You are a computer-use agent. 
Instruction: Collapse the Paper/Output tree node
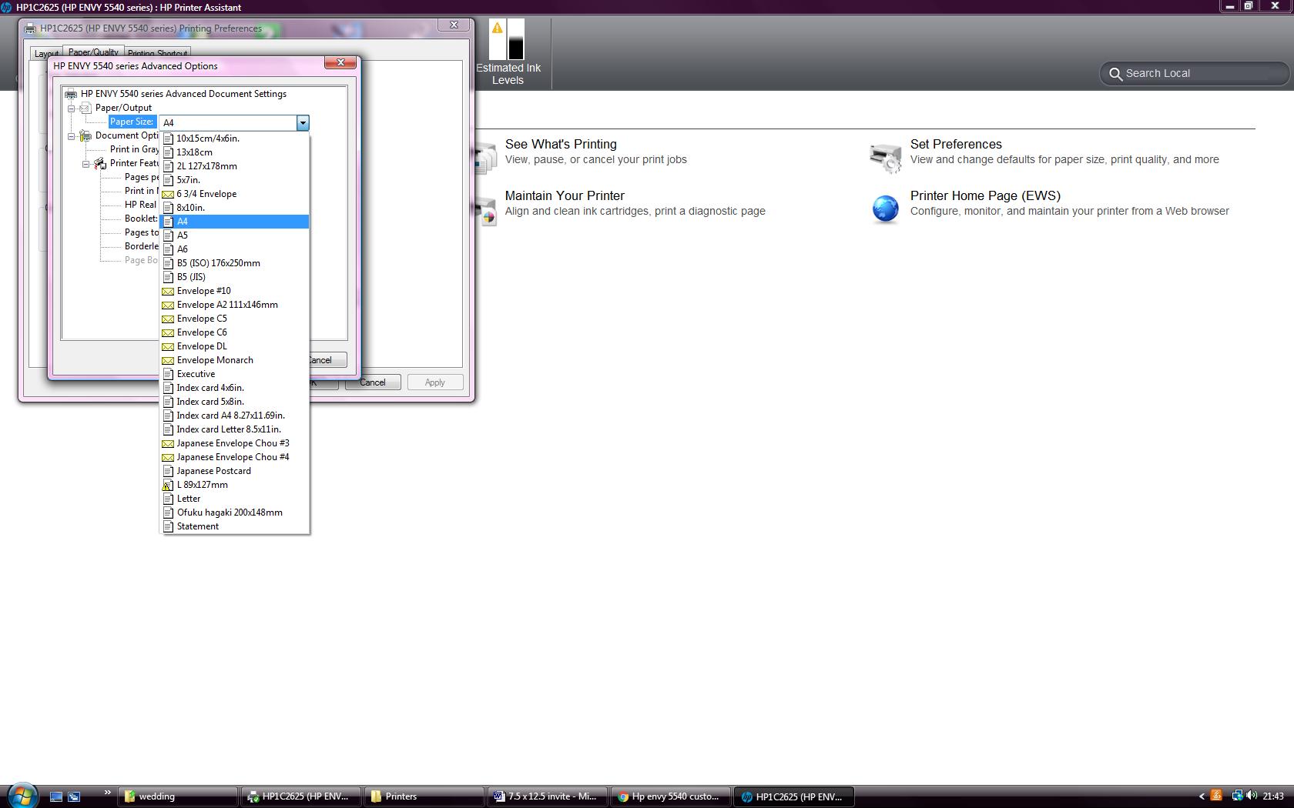[x=71, y=108]
